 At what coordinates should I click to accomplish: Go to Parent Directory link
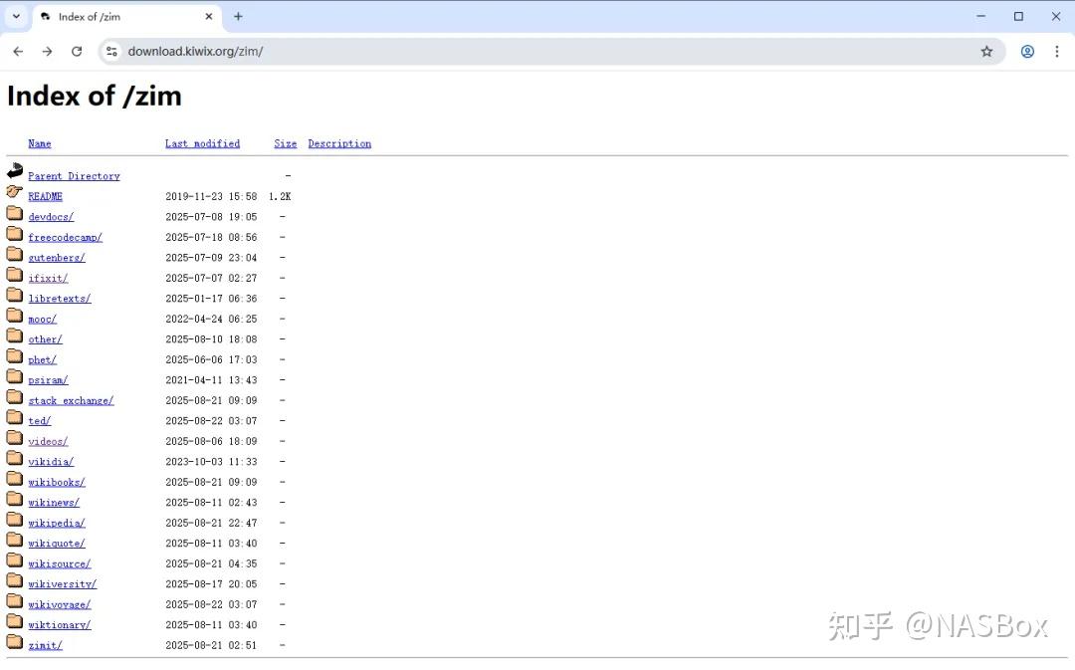pos(74,176)
